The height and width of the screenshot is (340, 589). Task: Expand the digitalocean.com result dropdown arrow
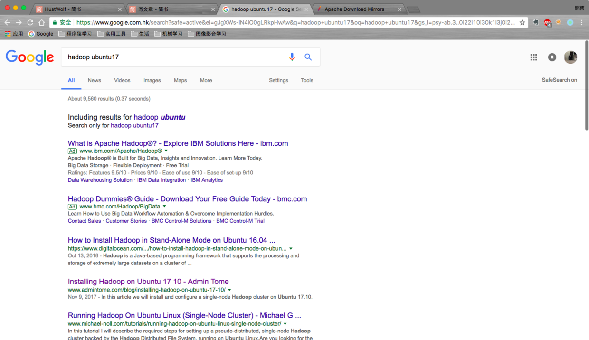[291, 248]
